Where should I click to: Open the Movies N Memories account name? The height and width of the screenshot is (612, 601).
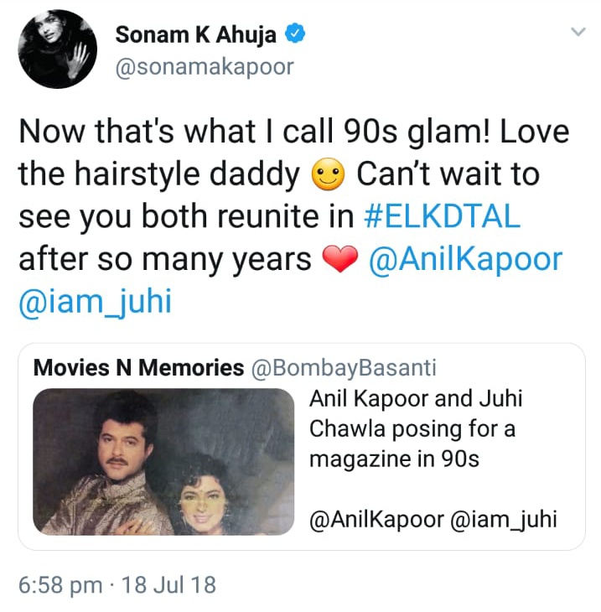point(138,368)
